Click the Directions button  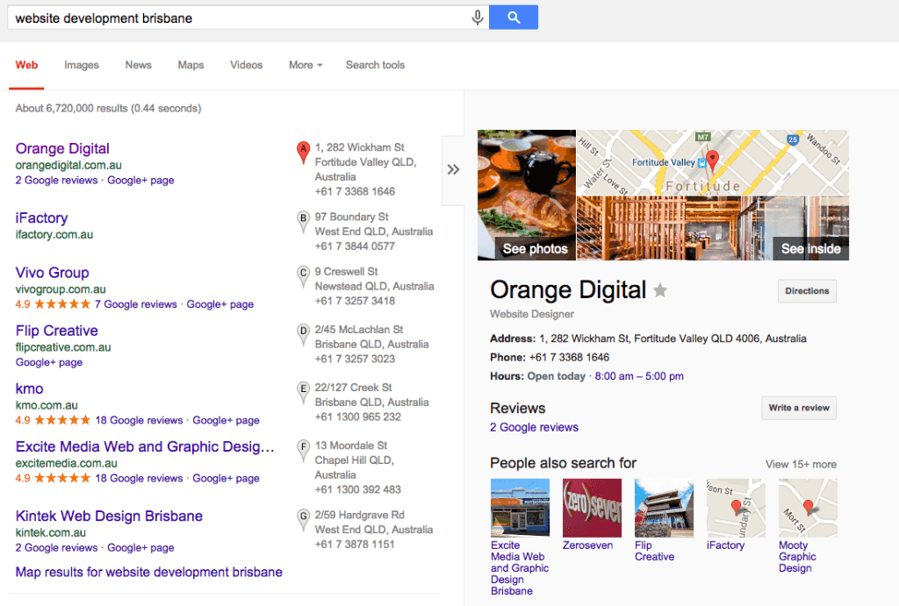pos(807,291)
